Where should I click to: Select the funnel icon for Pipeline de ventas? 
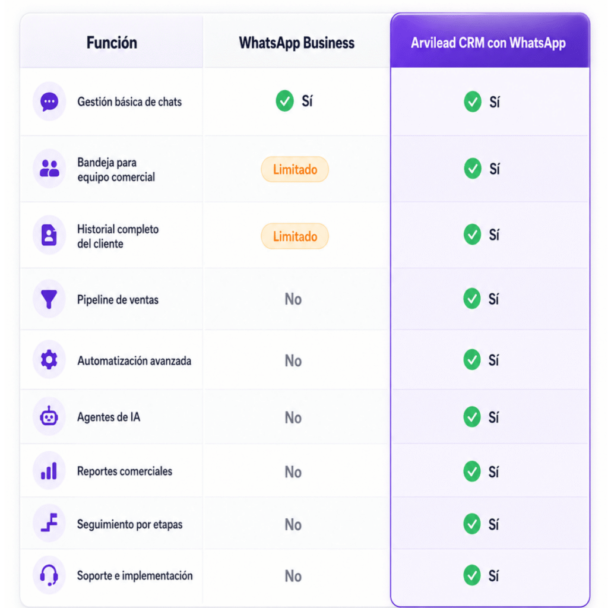[49, 299]
